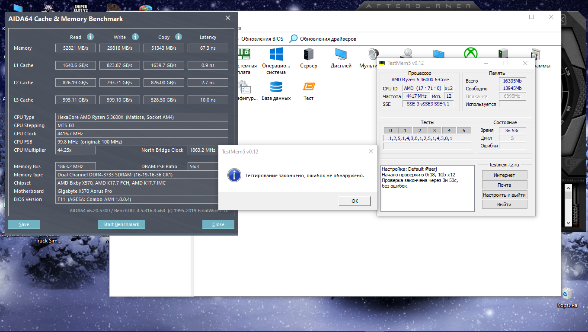Open the Системная плата motherboard icon
This screenshot has width=588, height=332.
[245, 61]
